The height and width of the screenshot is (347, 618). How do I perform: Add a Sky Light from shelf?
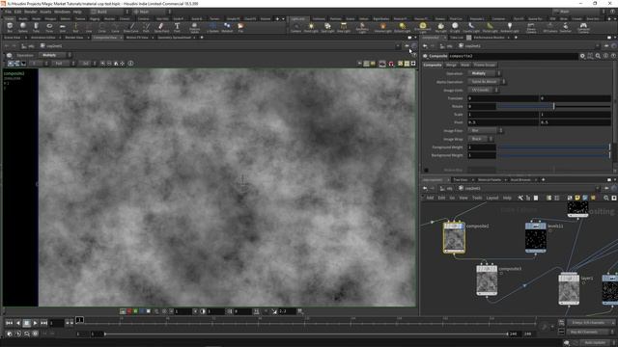click(440, 27)
